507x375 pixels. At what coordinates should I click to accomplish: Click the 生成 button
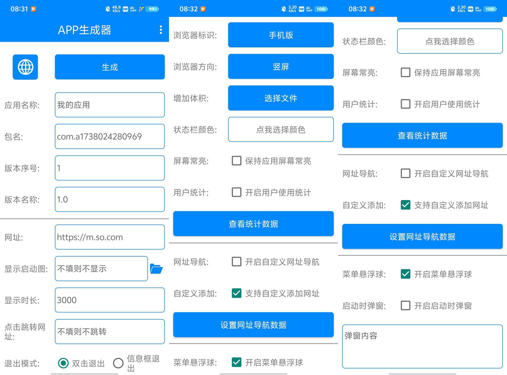[x=110, y=67]
